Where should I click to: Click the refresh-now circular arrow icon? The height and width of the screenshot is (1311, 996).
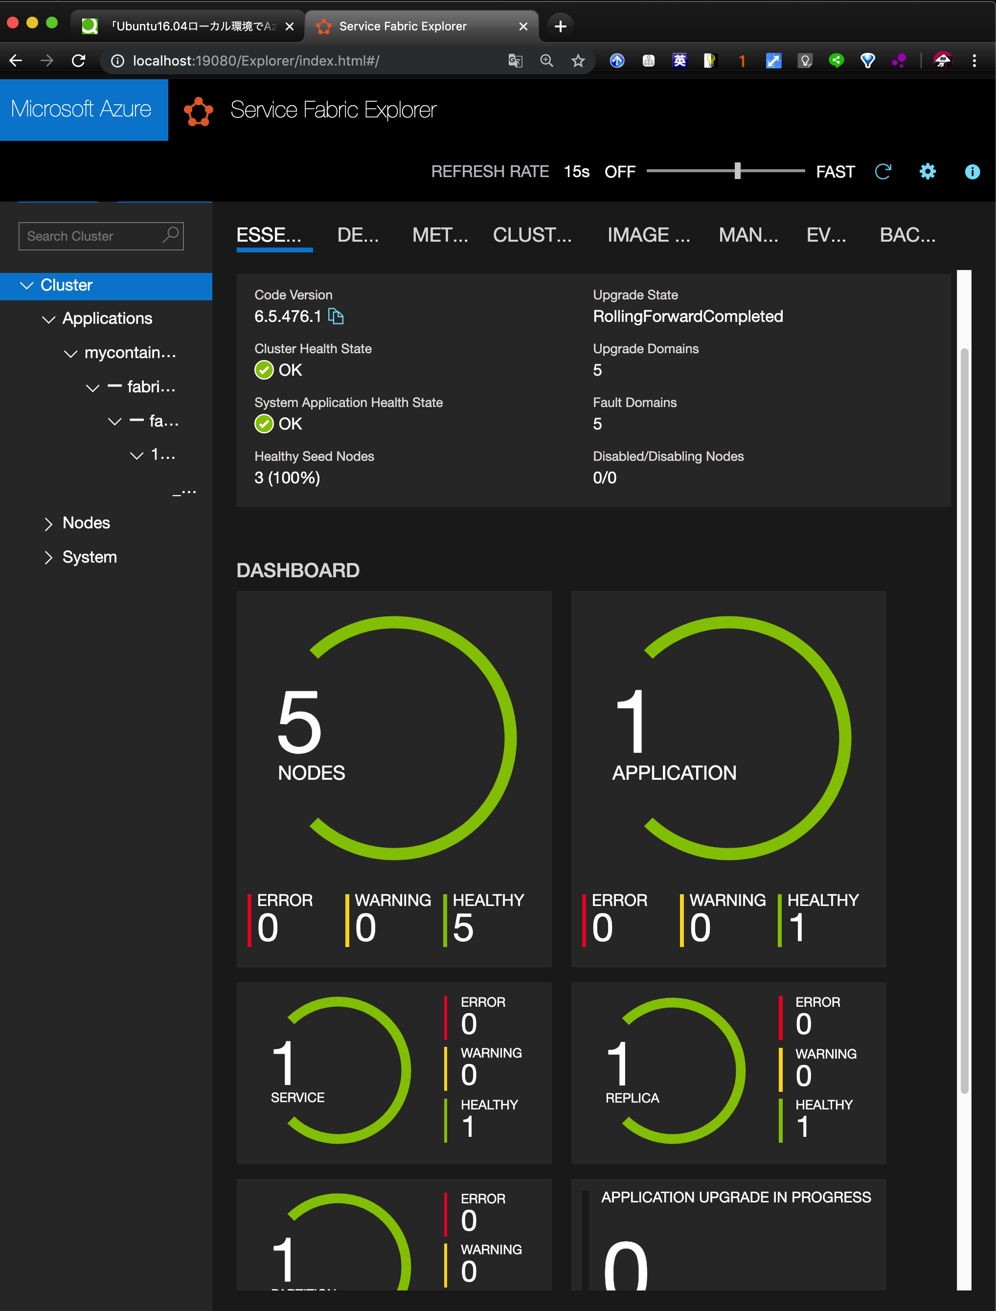pyautogui.click(x=883, y=172)
